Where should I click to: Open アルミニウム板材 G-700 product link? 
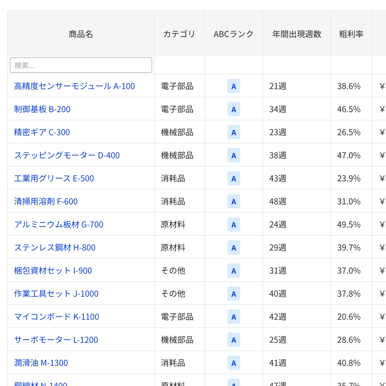point(59,225)
